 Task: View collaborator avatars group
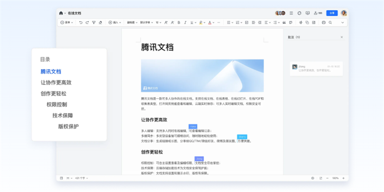(280, 13)
